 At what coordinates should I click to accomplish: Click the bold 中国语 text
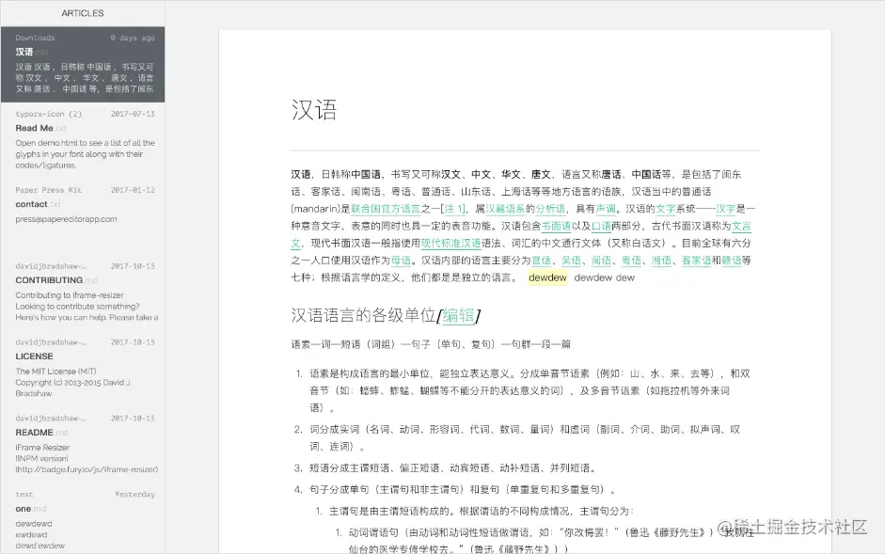366,175
